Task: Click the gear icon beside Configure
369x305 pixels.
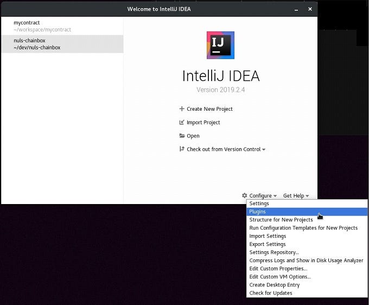Action: coord(245,195)
